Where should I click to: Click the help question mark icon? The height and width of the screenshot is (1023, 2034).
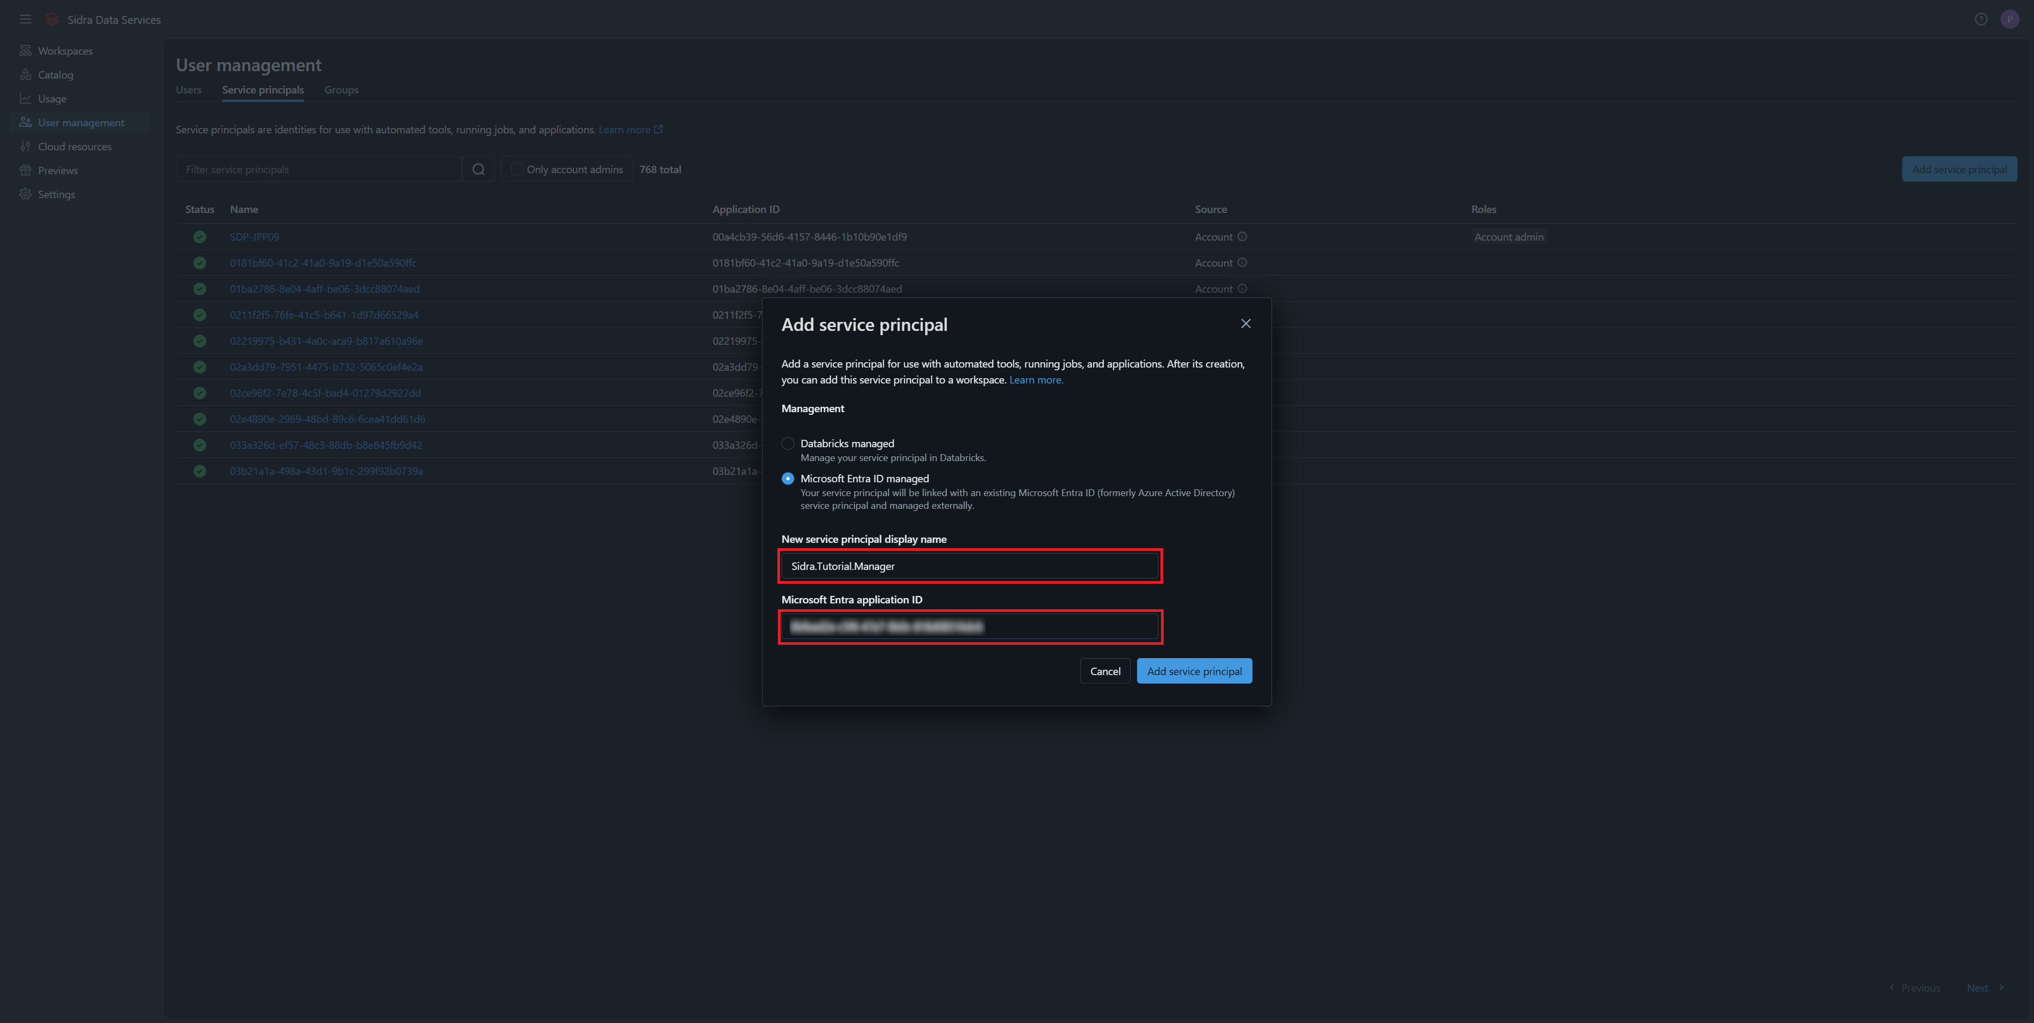(x=1980, y=19)
